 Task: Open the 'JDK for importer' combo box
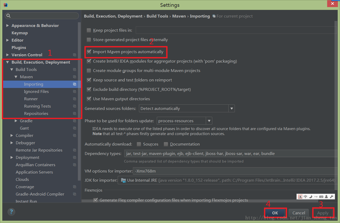227,180
